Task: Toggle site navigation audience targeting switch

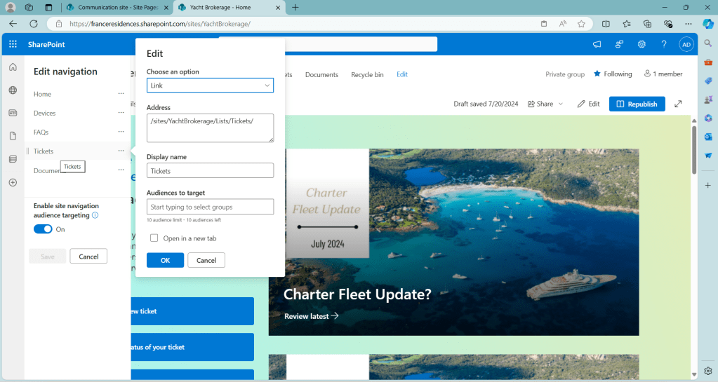Action: (x=43, y=229)
